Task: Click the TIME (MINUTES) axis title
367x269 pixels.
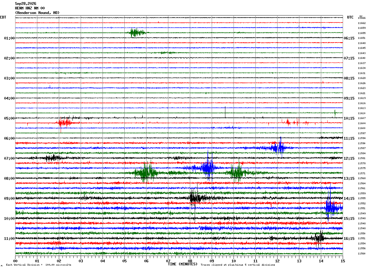Action: coord(183,264)
